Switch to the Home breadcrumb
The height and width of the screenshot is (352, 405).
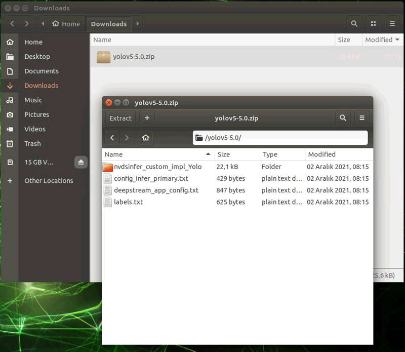point(66,23)
